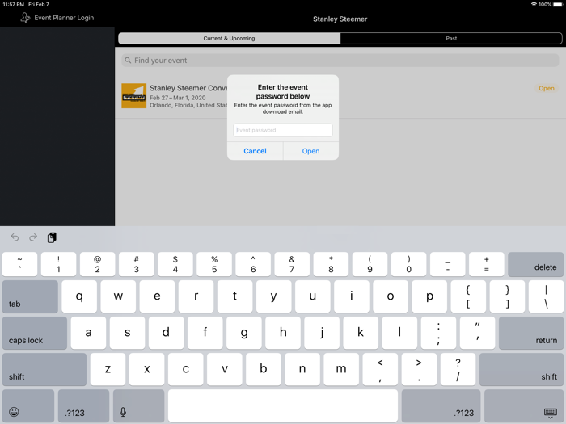Switch to the Past tab
Viewport: 566px width, 424px height.
click(451, 38)
